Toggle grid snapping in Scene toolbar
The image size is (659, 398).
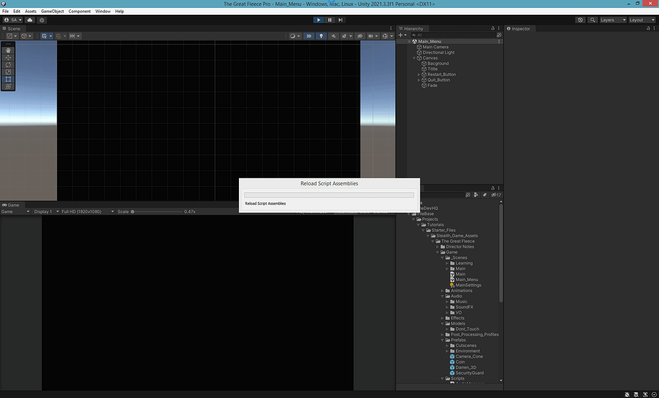[59, 36]
